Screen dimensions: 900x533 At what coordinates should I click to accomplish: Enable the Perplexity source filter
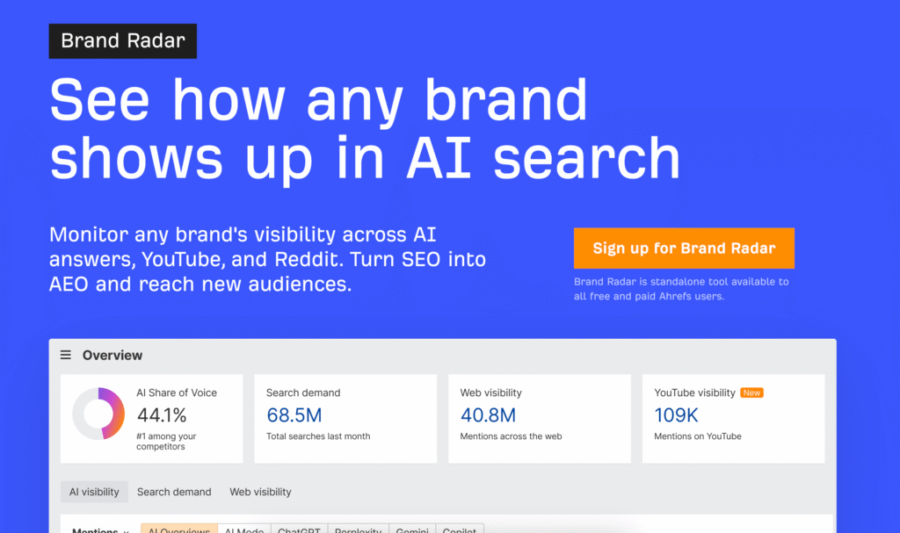(x=358, y=529)
